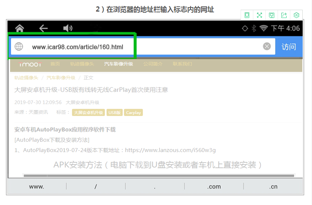This screenshot has width=312, height=205.
Task: Tap the Bluetooth status icon
Action: point(254,28)
